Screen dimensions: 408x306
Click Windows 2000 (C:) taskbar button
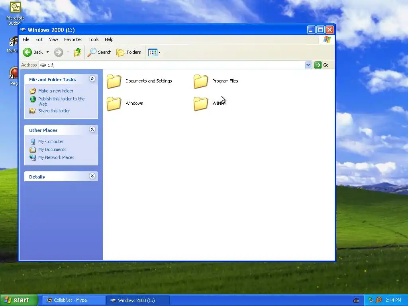(137, 300)
